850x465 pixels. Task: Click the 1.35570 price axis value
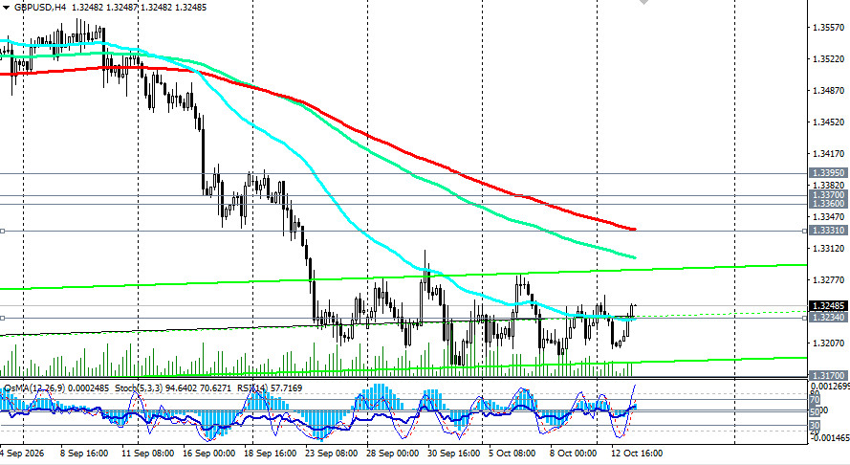(x=829, y=27)
